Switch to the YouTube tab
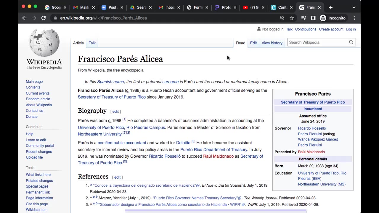The image size is (379, 213). point(254,7)
